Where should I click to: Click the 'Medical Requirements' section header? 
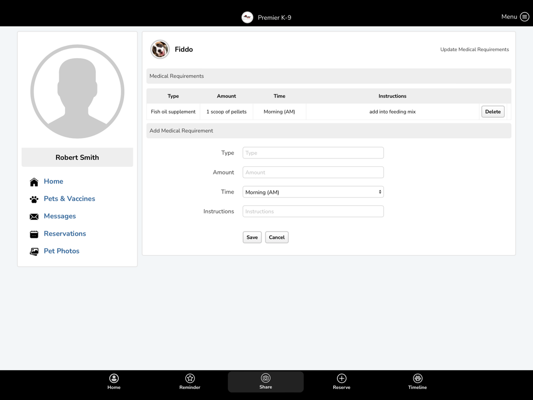[329, 76]
